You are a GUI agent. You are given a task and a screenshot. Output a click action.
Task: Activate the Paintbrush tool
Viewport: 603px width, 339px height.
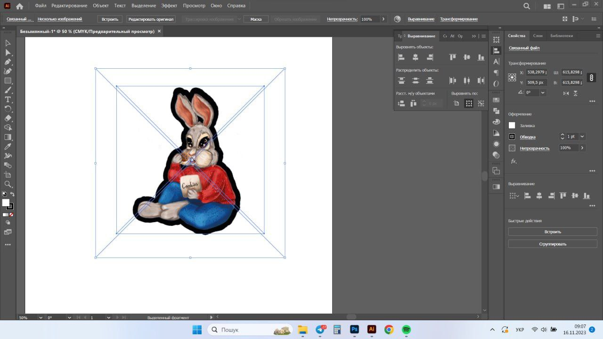pos(8,90)
